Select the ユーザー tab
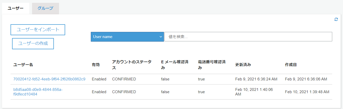Image resolution: width=343 pixels, height=109 pixels. pyautogui.click(x=16, y=8)
